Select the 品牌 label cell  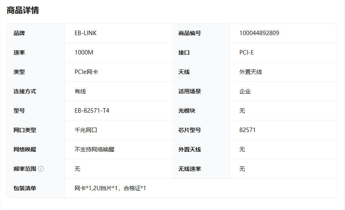pos(36,33)
